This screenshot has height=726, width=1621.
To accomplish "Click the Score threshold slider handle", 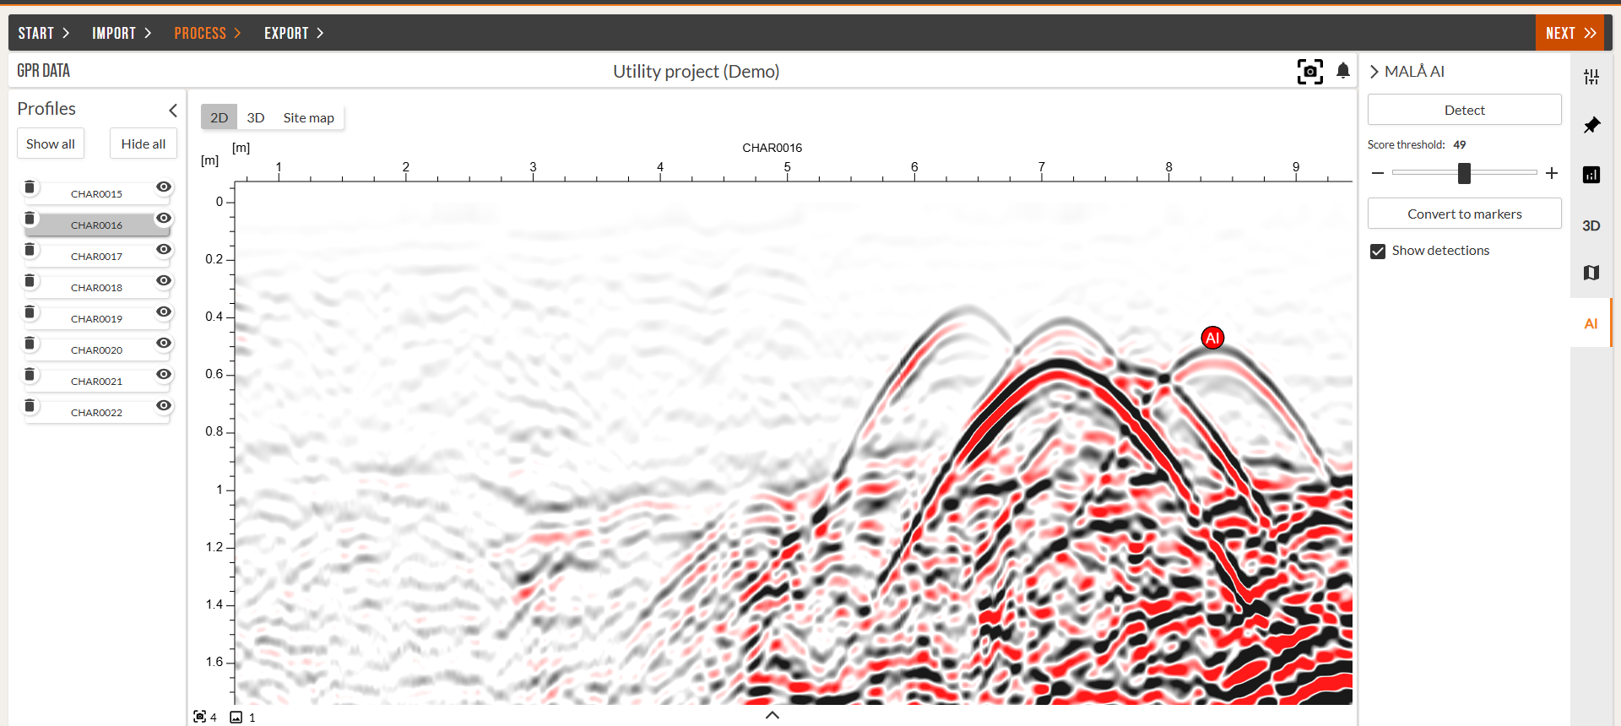I will (1464, 173).
